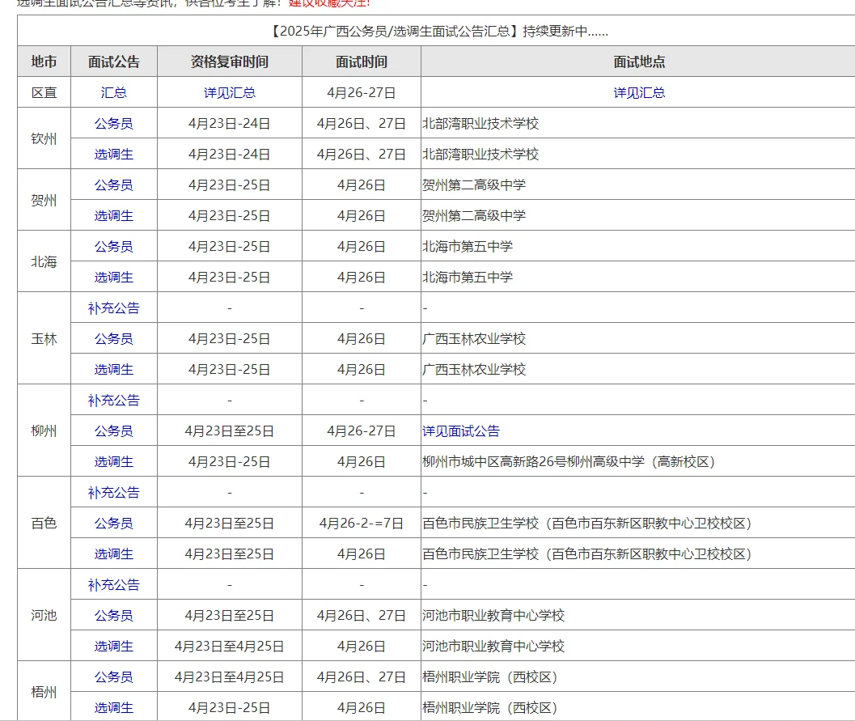Image resolution: width=855 pixels, height=721 pixels.
Task: Click the 面试地点 column header
Action: point(639,61)
